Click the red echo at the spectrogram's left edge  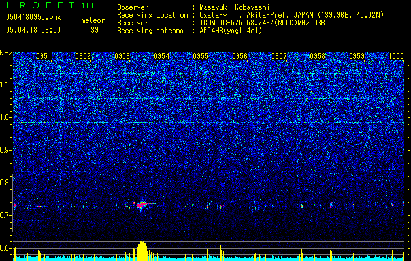click(15, 206)
